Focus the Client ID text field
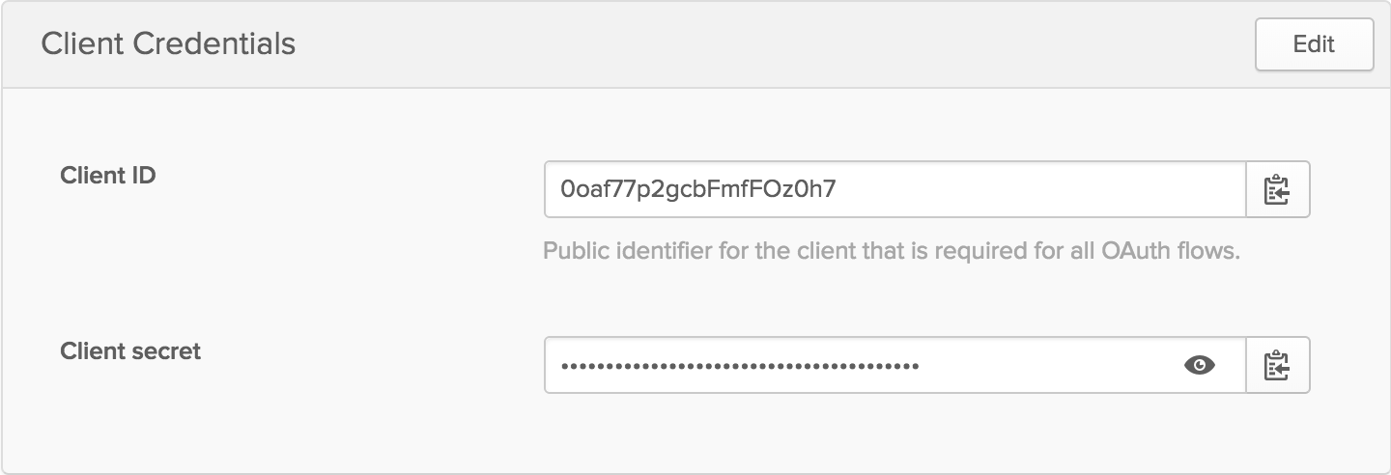The image size is (1391, 475). point(894,189)
